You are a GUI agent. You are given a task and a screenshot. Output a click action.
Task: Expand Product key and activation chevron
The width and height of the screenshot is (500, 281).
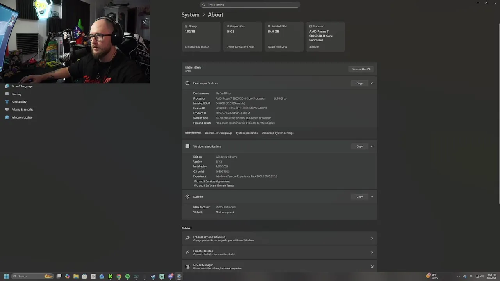tap(372, 238)
